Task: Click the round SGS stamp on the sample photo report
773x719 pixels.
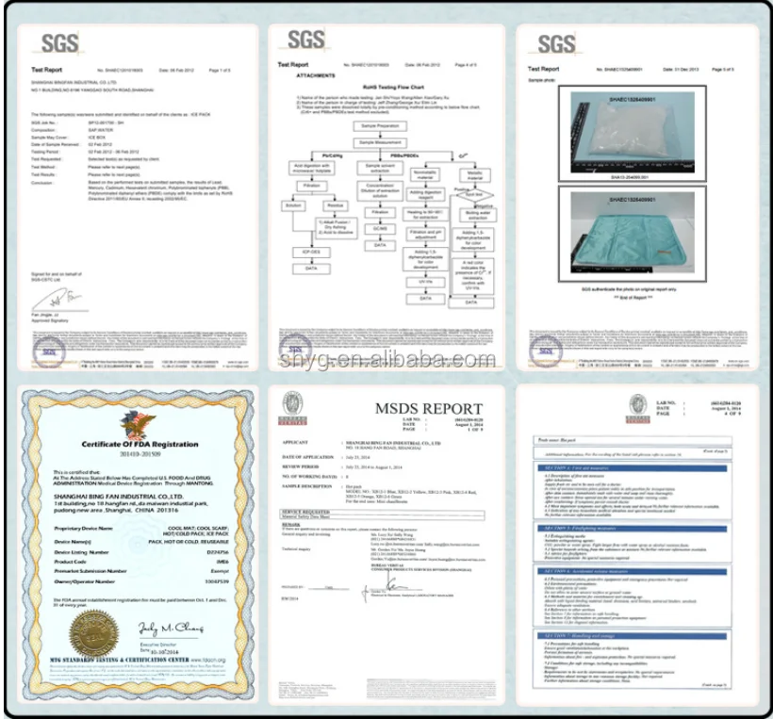Action: (546, 351)
